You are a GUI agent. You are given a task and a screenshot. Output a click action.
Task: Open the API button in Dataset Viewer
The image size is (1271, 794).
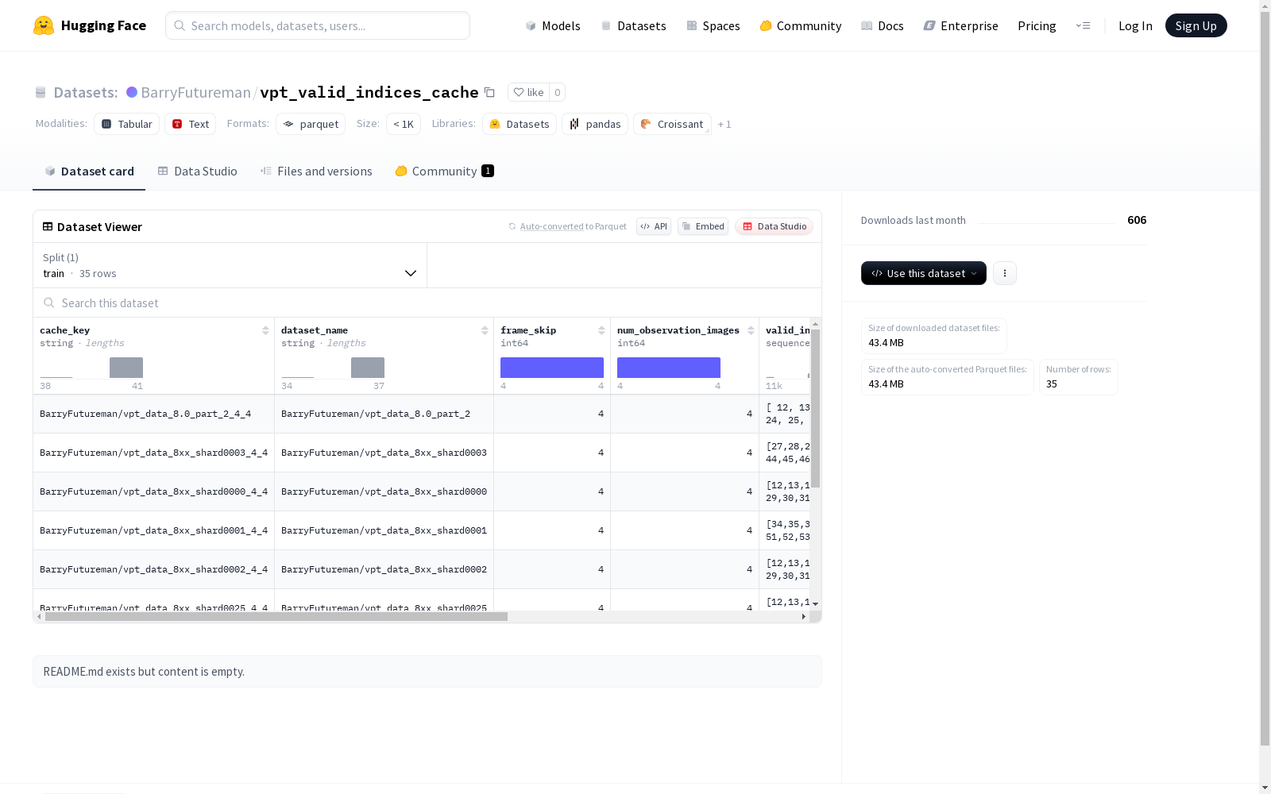click(x=654, y=226)
